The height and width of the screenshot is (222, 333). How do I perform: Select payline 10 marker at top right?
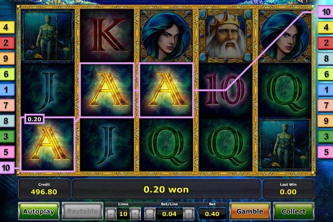click(x=325, y=12)
